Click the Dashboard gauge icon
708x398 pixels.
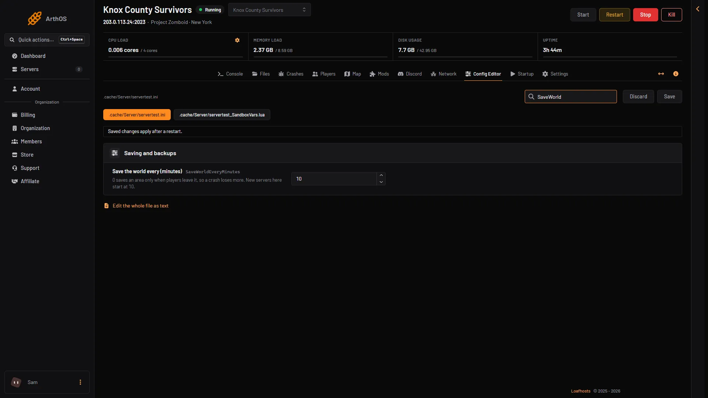[15, 56]
